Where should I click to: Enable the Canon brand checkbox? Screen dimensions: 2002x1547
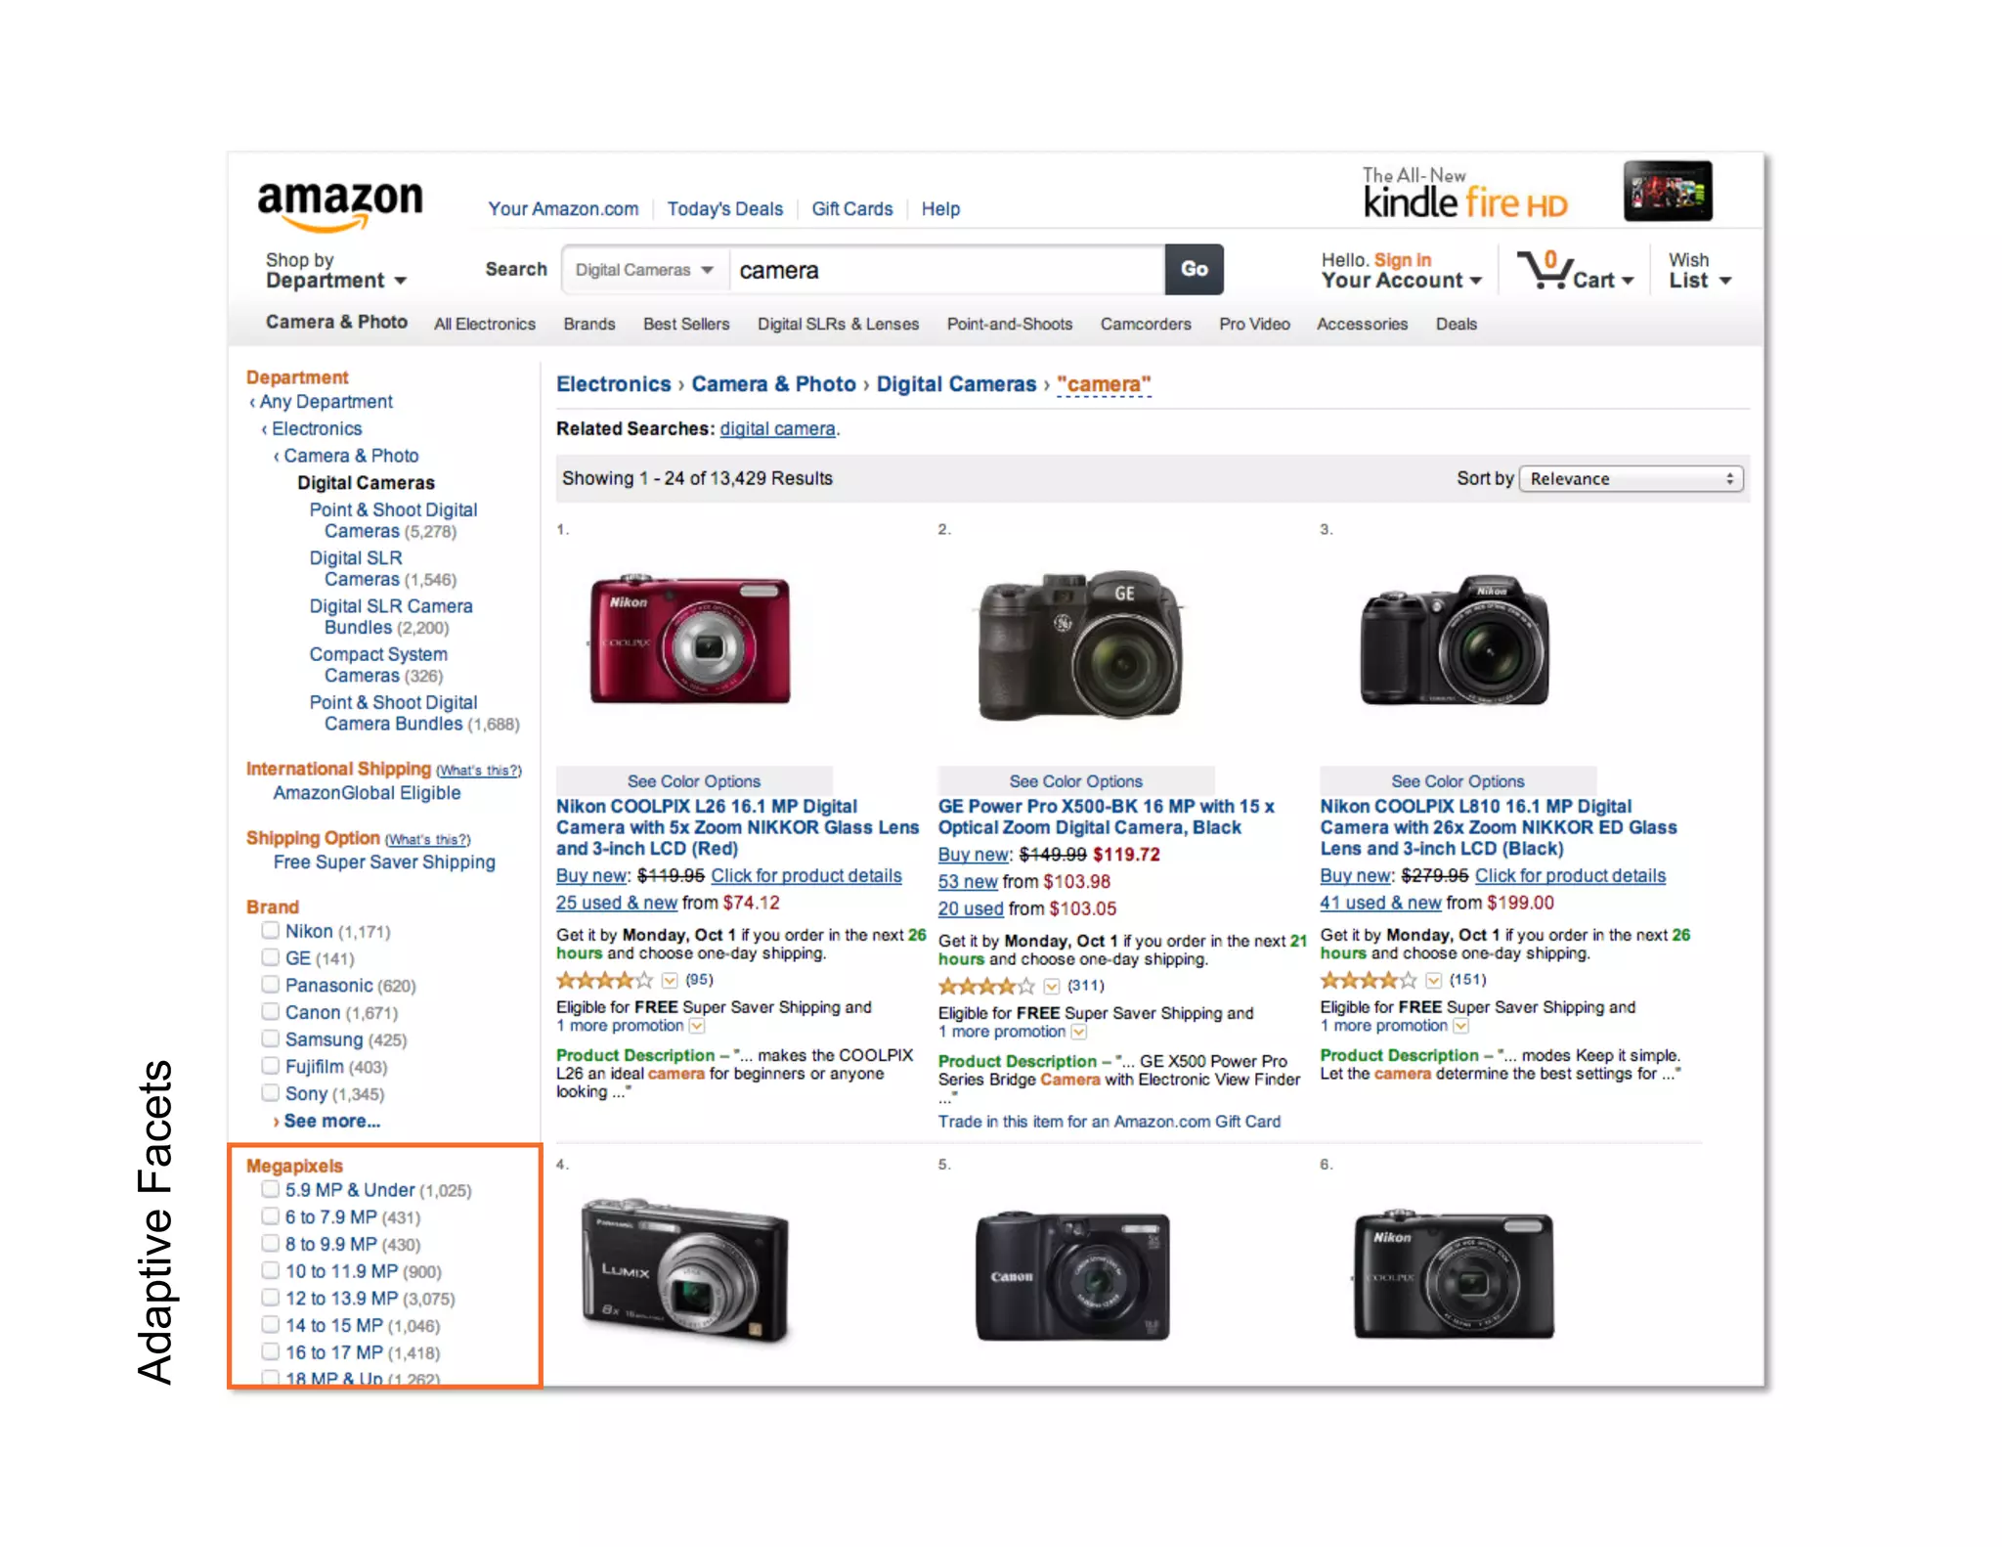click(x=271, y=1011)
